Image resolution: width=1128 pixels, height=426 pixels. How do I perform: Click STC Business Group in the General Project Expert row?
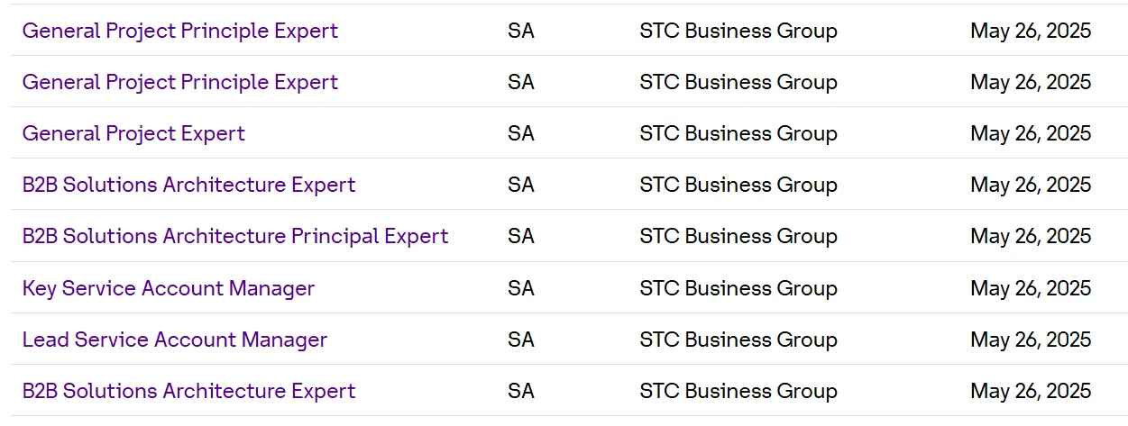[738, 133]
